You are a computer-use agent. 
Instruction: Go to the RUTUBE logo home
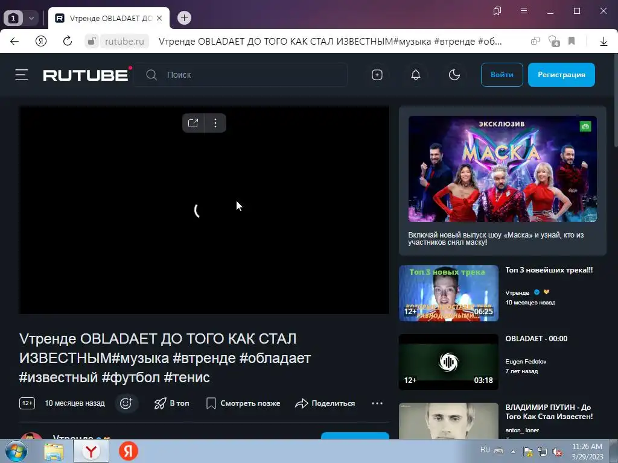tap(87, 74)
